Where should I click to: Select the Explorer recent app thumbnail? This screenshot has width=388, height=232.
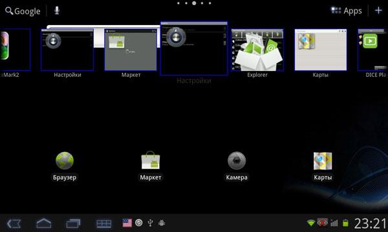coord(257,50)
